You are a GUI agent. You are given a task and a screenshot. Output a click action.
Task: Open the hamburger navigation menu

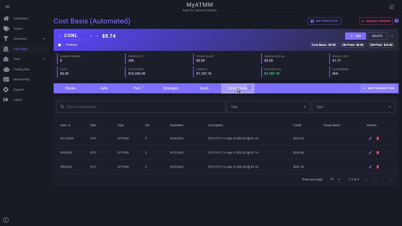(8, 7)
